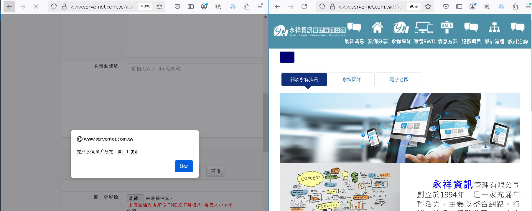Open extensions puzzle icon in left browser

pyautogui.click(x=247, y=6)
